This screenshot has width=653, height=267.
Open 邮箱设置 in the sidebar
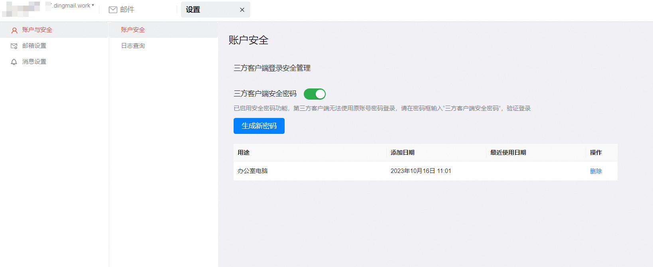[x=54, y=46]
